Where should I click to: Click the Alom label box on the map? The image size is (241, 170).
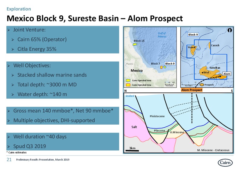(x=227, y=74)
